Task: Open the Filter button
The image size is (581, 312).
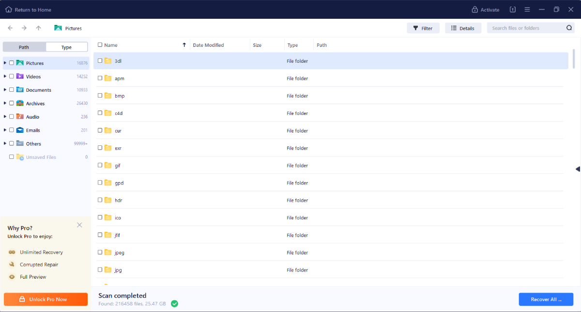Action: pyautogui.click(x=423, y=28)
